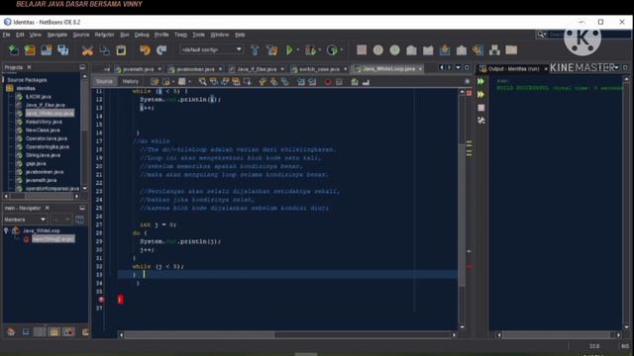Open the editor tabs list dropdown arrow

(458, 67)
